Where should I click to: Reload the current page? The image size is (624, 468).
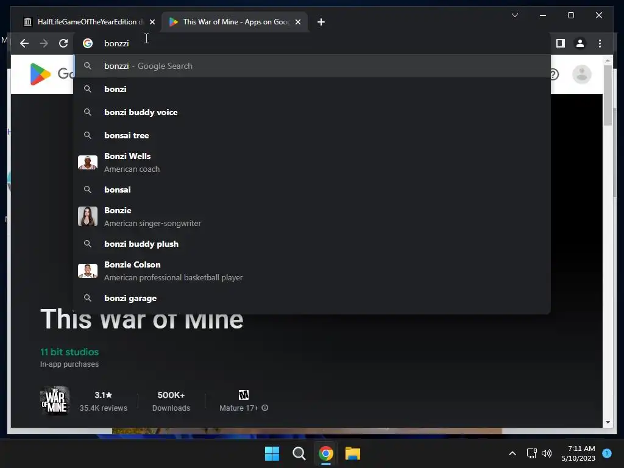point(63,43)
